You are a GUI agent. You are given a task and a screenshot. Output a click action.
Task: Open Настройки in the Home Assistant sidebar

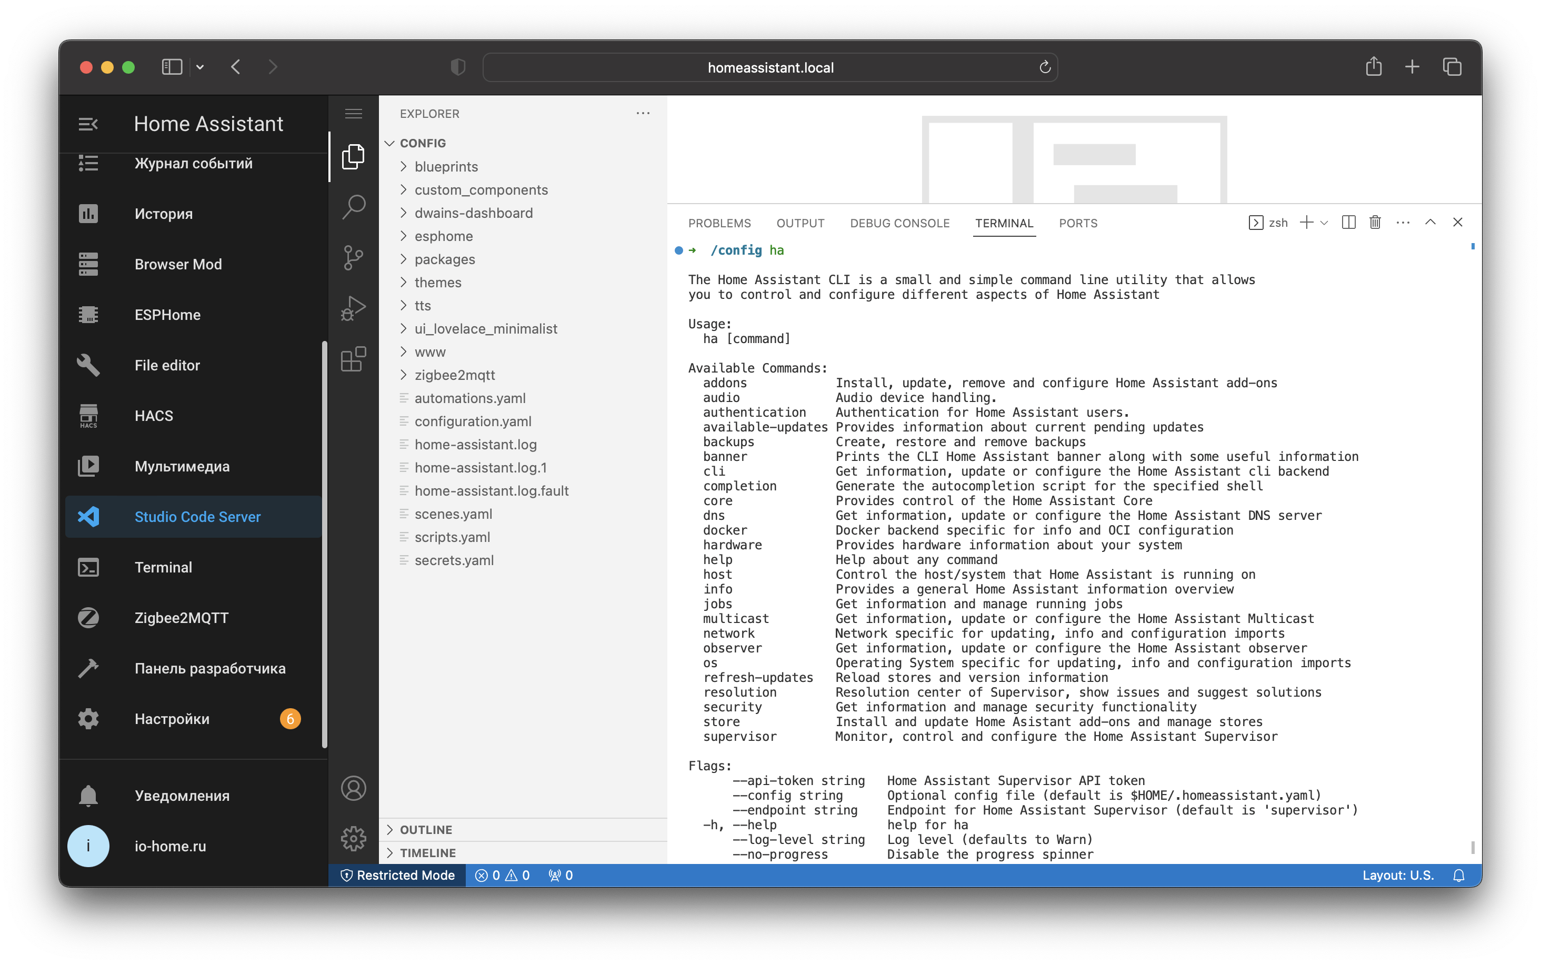[x=171, y=719]
